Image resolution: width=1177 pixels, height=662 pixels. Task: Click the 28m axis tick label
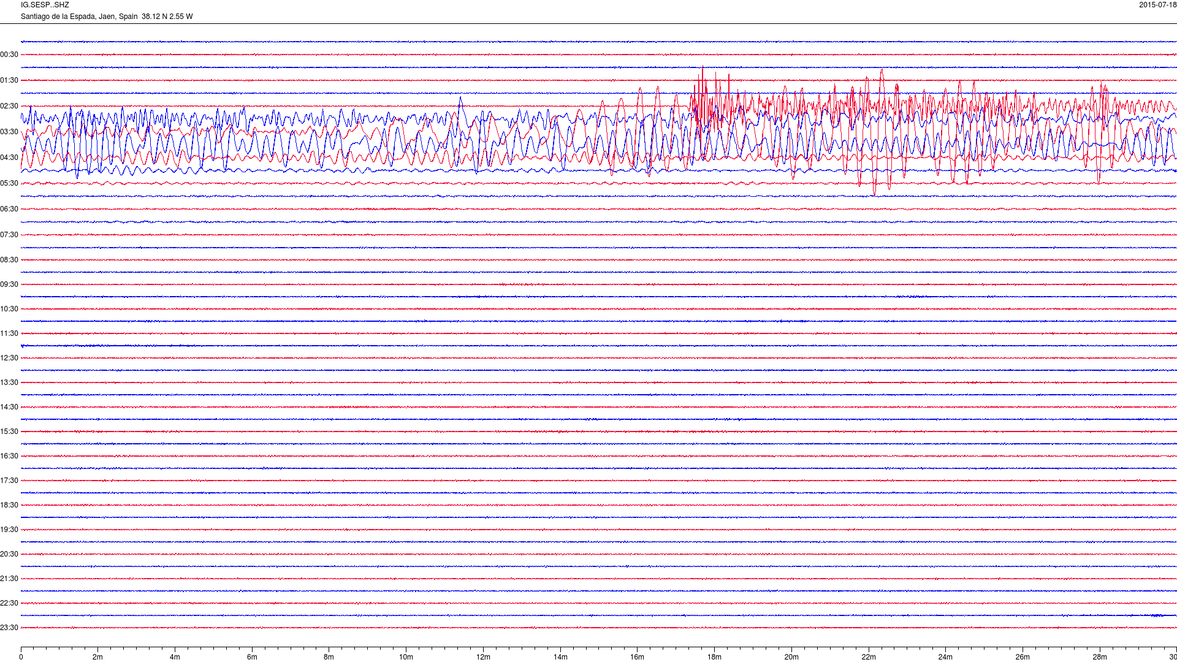(1100, 657)
